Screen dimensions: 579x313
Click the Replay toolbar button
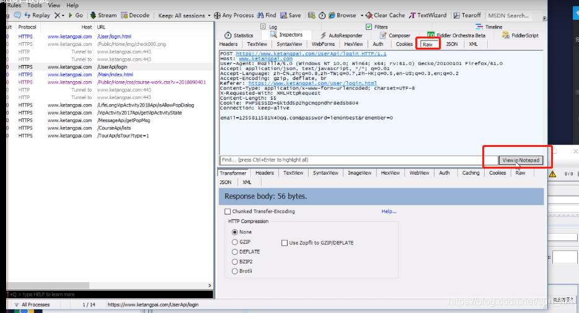37,15
